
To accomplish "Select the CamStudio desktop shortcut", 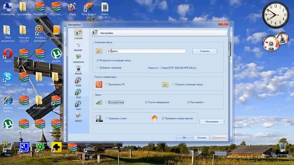I will tap(24, 149).
